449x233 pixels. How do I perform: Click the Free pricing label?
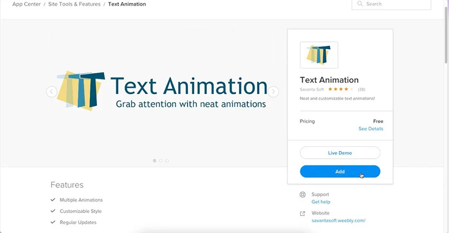[x=378, y=121]
